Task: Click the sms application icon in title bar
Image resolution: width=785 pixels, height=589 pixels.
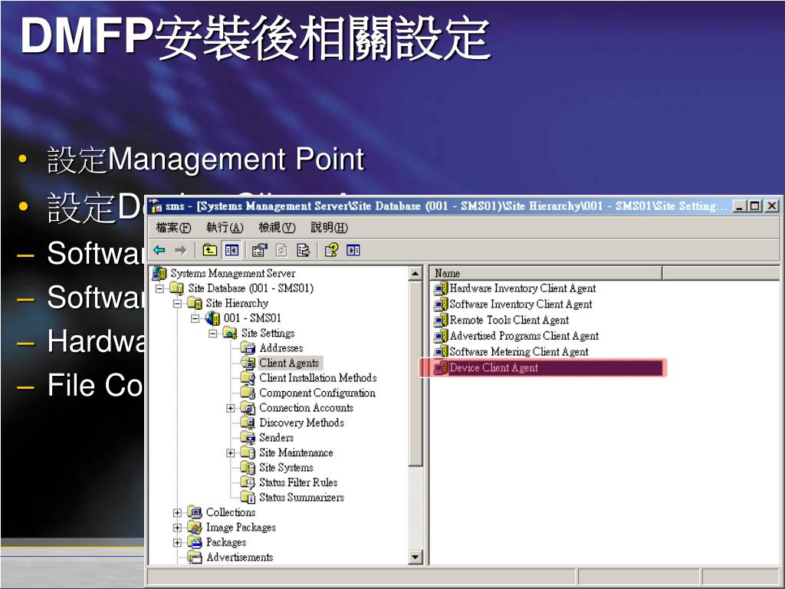Action: click(x=156, y=206)
